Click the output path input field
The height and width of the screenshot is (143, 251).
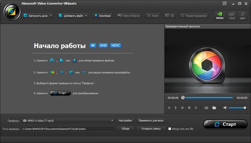click(x=68, y=129)
